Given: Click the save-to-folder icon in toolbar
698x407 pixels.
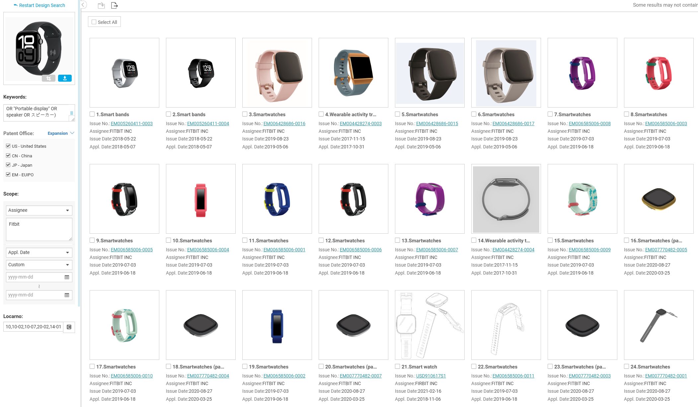Looking at the screenshot, I should pos(101,5).
